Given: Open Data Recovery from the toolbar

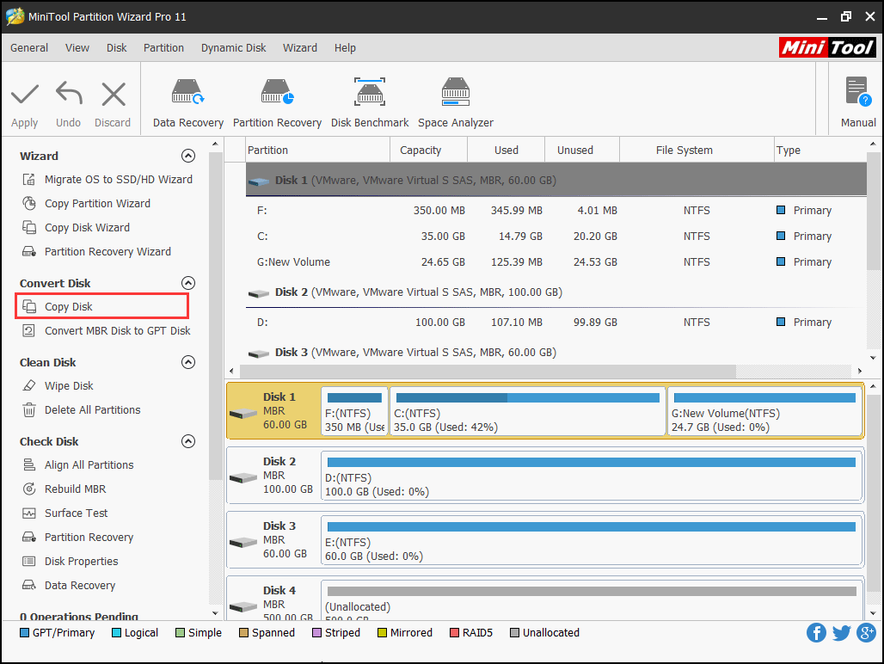Looking at the screenshot, I should pyautogui.click(x=187, y=103).
